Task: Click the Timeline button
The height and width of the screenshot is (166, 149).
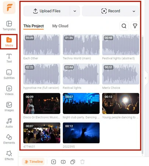Action: pos(33,162)
